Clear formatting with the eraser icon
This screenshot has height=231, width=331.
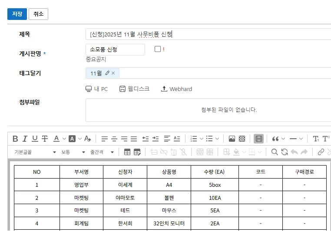(x=88, y=139)
